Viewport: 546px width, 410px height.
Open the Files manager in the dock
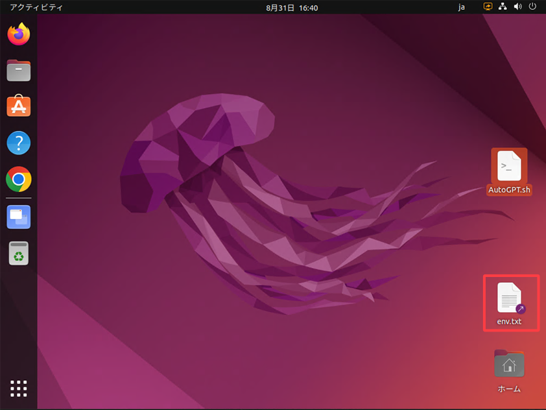tap(19, 69)
